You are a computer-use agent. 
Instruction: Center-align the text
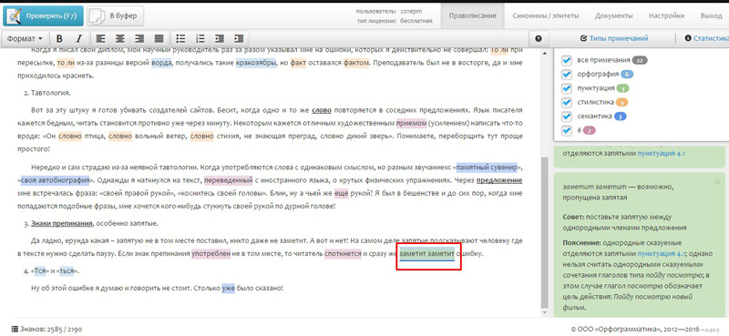pos(120,38)
